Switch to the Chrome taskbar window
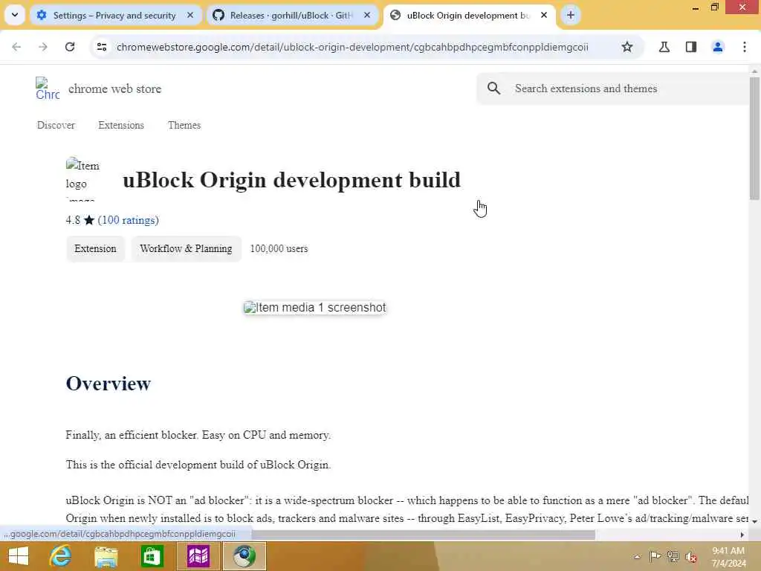The image size is (761, 571). point(244,556)
